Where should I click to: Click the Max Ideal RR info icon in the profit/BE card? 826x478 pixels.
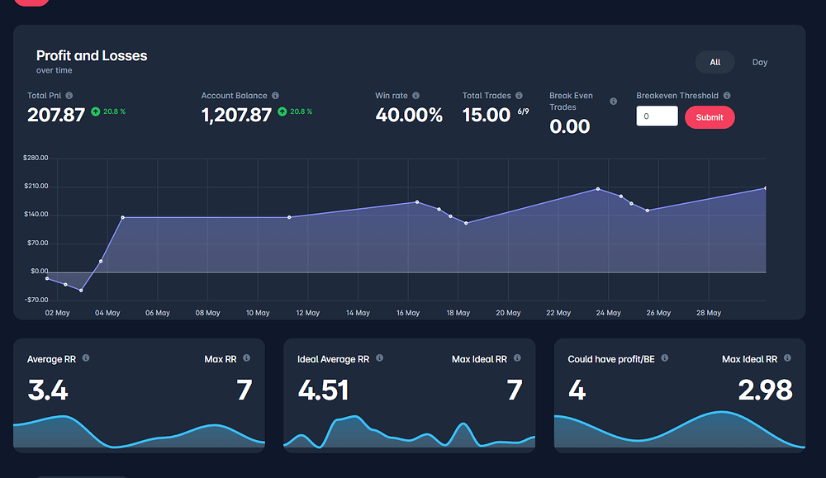(x=787, y=358)
